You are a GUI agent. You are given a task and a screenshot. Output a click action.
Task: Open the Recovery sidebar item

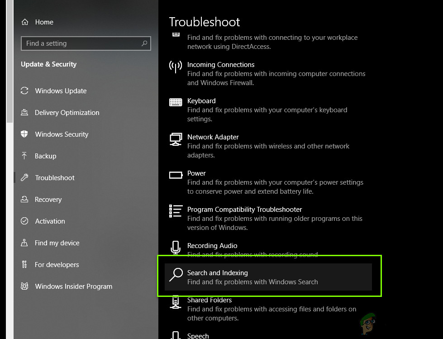coord(48,200)
